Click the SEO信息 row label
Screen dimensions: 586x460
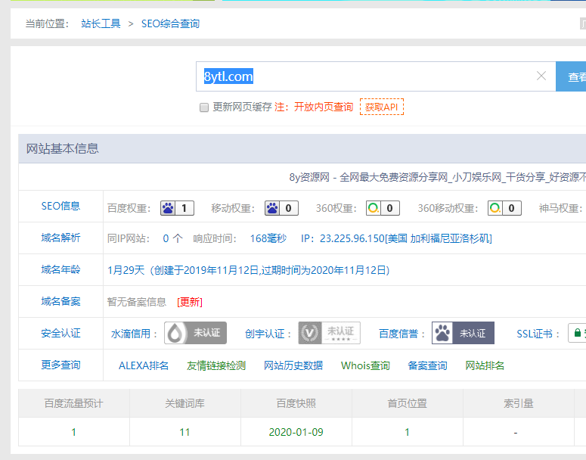[60, 206]
